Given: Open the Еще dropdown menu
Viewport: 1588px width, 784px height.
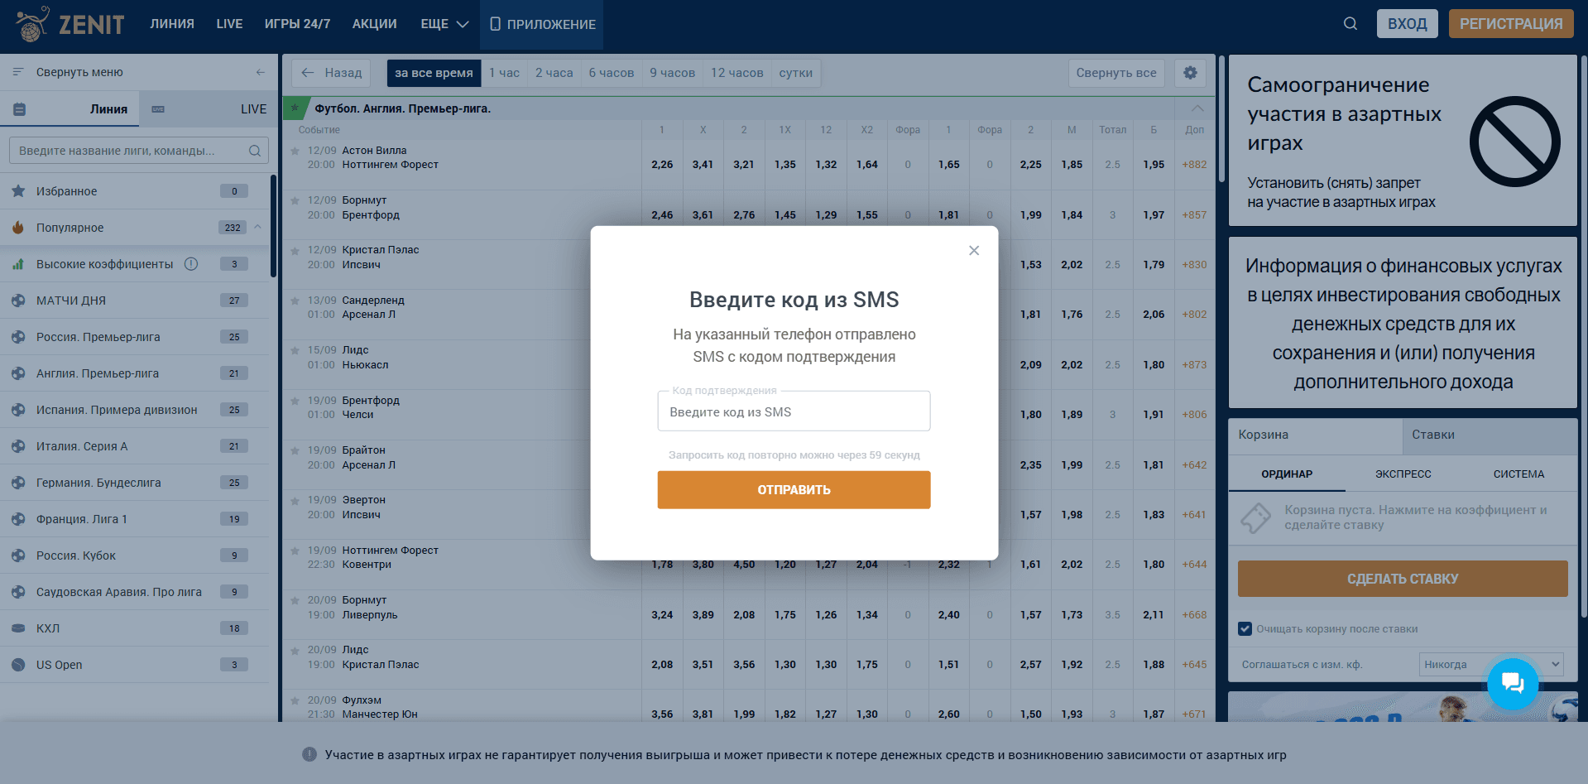Looking at the screenshot, I should 444,24.
